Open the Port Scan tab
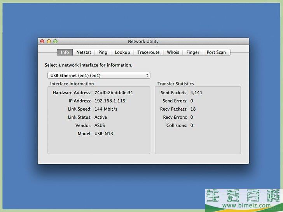The image size is (283, 212). pos(216,52)
